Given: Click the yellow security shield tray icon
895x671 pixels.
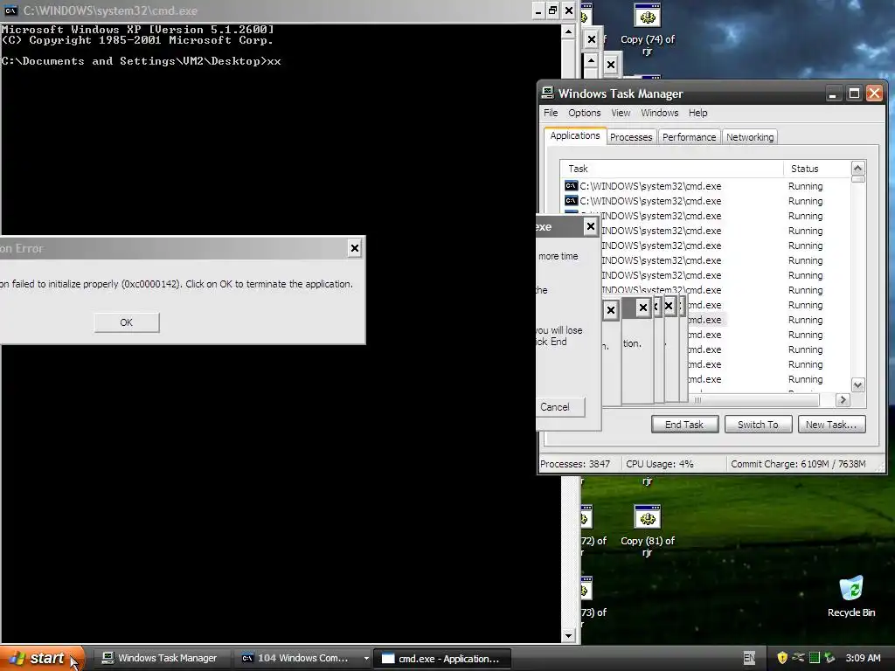Looking at the screenshot, I should [x=782, y=658].
